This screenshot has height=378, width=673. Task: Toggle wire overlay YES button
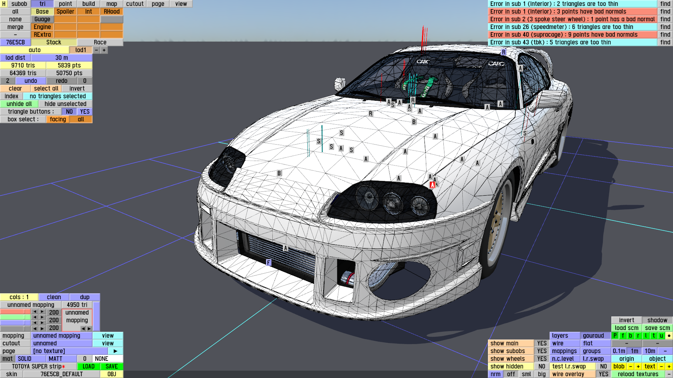pyautogui.click(x=603, y=374)
